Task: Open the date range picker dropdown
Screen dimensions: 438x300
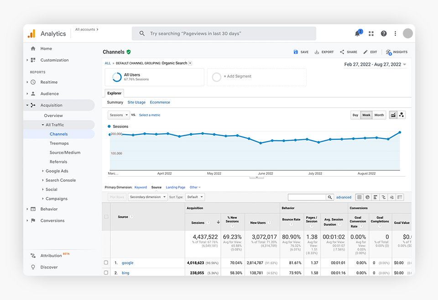Action: tap(375, 64)
